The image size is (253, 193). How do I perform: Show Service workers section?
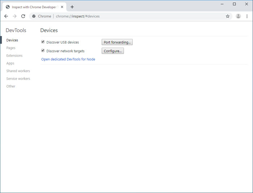[18, 78]
